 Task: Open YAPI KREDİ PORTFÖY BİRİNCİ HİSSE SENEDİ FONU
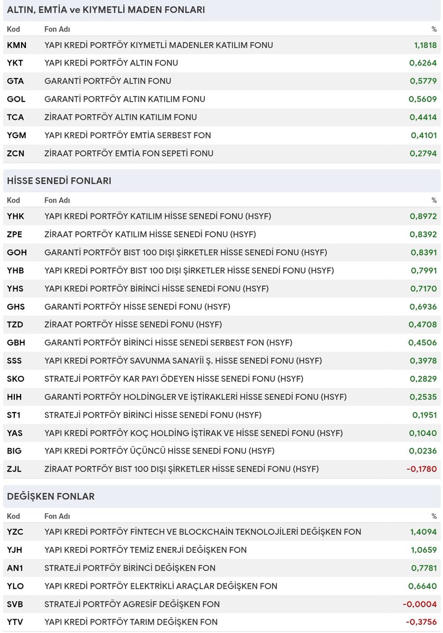(x=156, y=289)
